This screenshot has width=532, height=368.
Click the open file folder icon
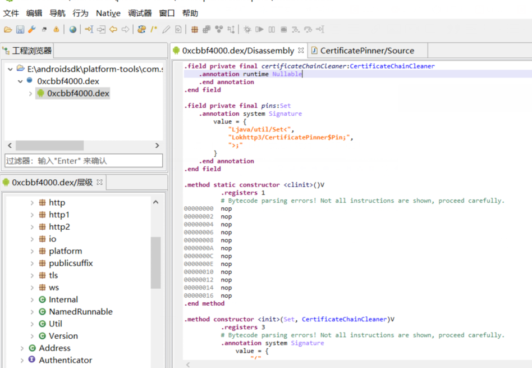pyautogui.click(x=7, y=29)
